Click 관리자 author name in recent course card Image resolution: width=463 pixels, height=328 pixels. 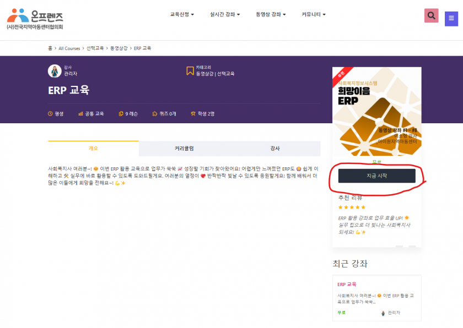(394, 313)
